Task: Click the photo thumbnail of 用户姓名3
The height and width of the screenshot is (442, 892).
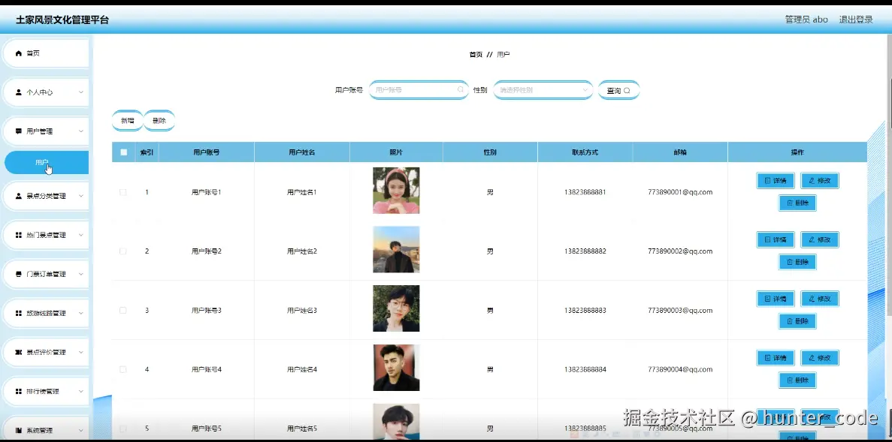Action: coord(396,308)
